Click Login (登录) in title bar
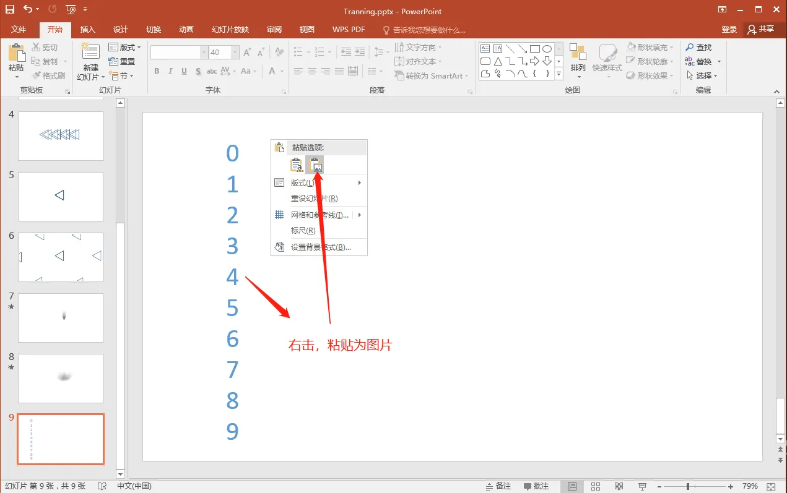This screenshot has height=493, width=787. point(729,30)
